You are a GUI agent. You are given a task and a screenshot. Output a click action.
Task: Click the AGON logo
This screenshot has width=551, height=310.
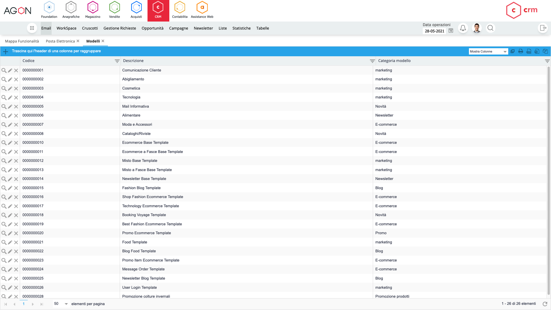point(18,11)
